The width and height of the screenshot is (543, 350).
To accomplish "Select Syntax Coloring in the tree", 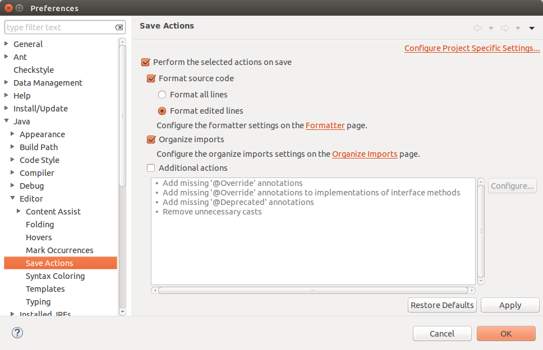I will point(55,276).
